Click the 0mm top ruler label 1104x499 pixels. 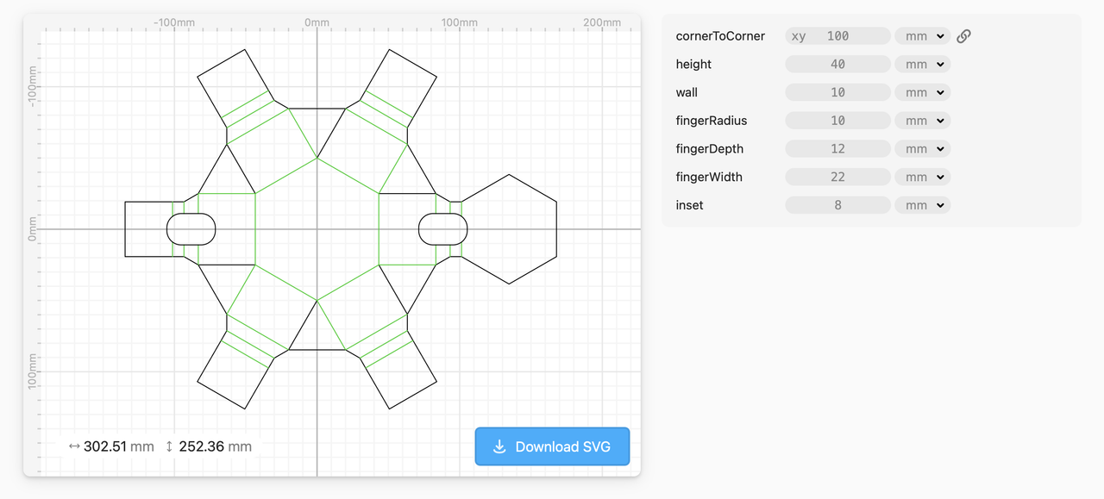click(317, 22)
